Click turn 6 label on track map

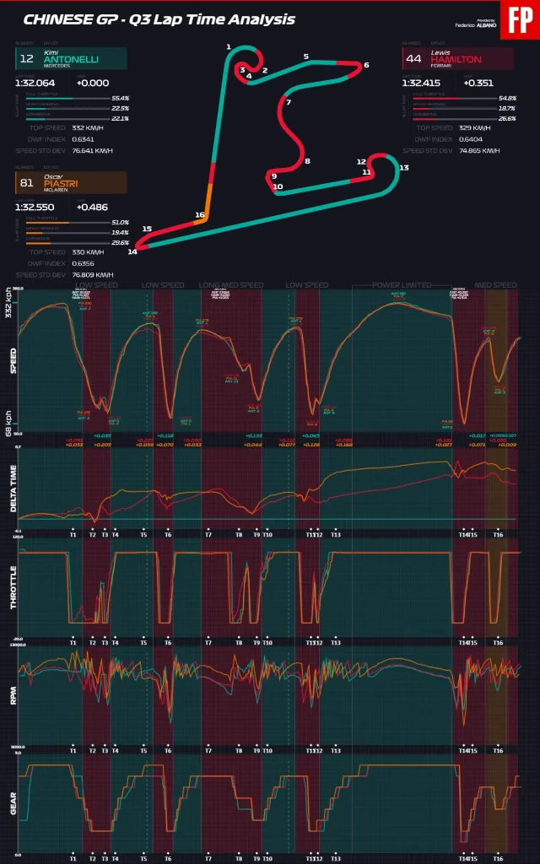[x=366, y=65]
